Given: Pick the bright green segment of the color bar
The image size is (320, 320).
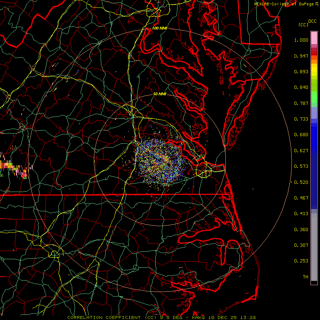Looking at the screenshot, I should (x=314, y=97).
